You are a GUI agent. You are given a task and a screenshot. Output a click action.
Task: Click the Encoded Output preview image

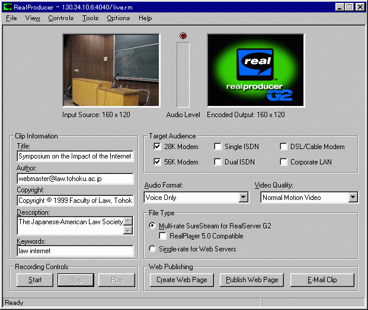(x=255, y=70)
